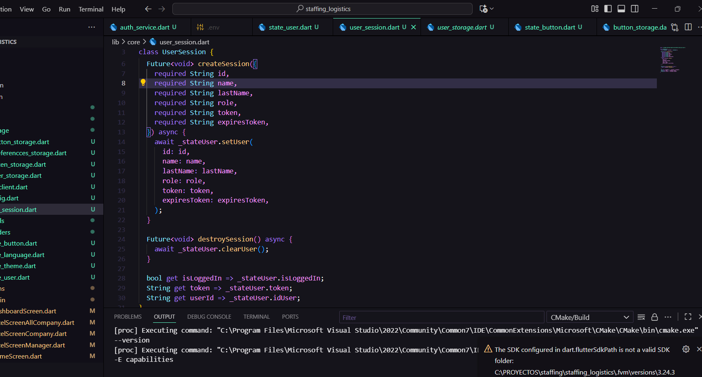The image size is (702, 377).
Task: Open the auth_service.dart editor tab
Action: click(144, 27)
